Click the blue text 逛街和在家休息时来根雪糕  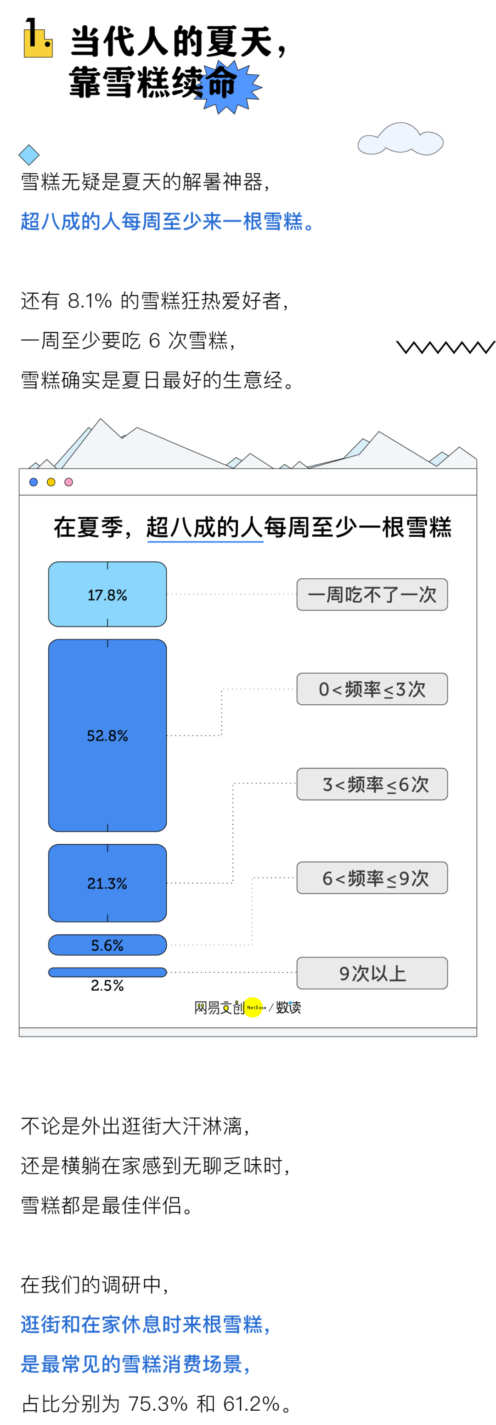pyautogui.click(x=141, y=1324)
